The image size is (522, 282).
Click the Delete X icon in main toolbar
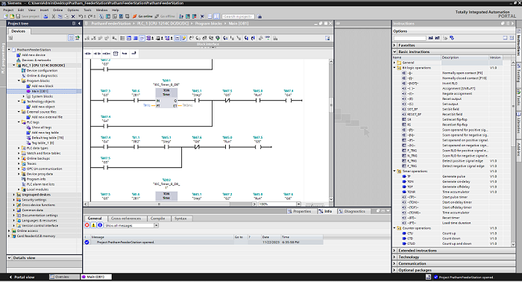point(73,16)
